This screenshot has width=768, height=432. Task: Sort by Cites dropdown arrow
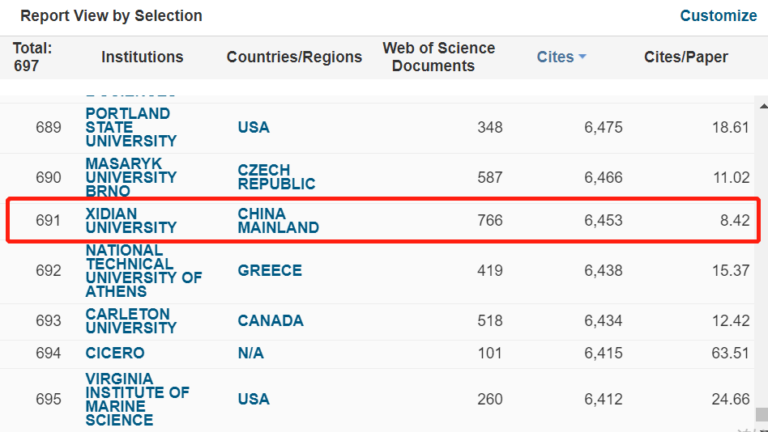(582, 57)
